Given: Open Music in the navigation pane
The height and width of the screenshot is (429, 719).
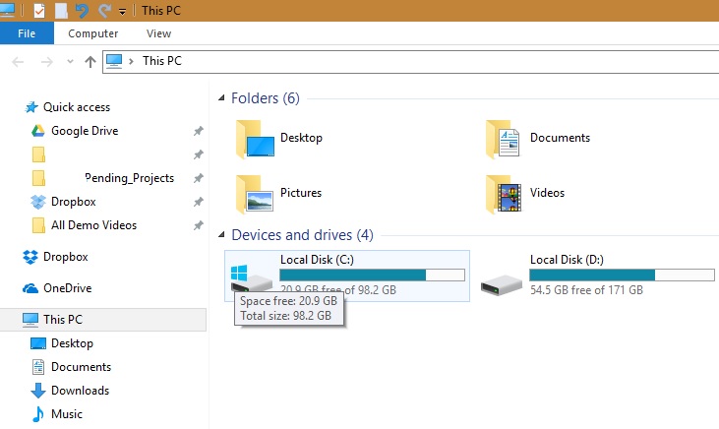Looking at the screenshot, I should coord(66,414).
